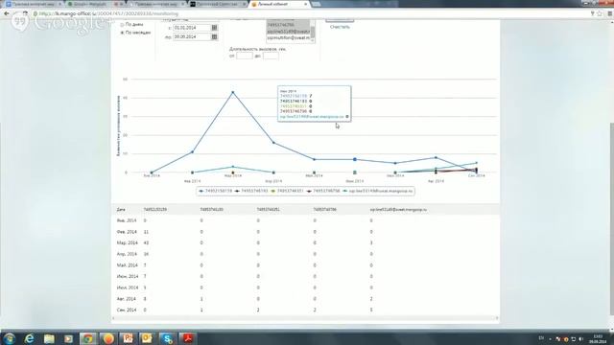Open the Outlook taskbar icon
Screen dimensions: 614x345
147,338
